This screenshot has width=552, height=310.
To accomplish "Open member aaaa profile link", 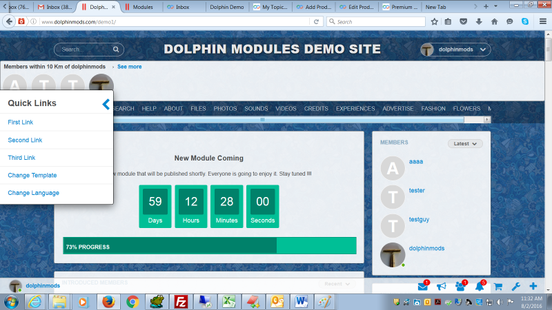I will coord(416,162).
